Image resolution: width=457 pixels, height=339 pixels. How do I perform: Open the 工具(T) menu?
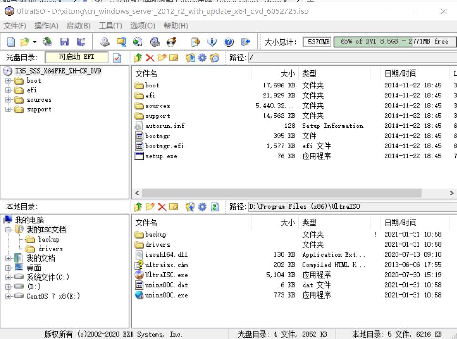(110, 26)
